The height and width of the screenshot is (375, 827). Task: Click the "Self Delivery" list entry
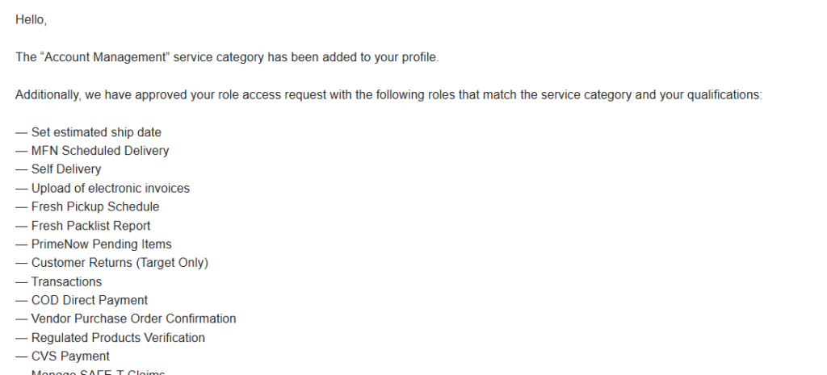click(x=66, y=169)
